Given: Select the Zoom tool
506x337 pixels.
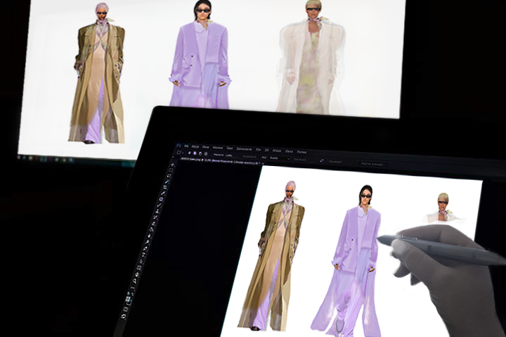Looking at the screenshot, I should pyautogui.click(x=134, y=281).
